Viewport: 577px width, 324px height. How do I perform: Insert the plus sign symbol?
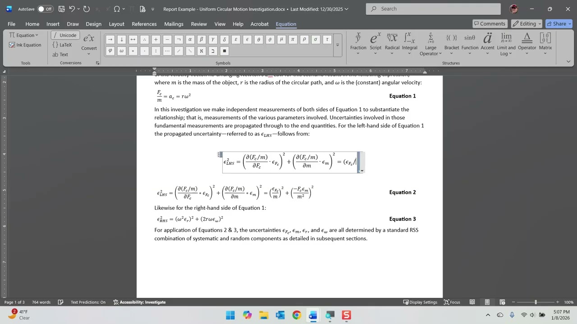click(156, 40)
